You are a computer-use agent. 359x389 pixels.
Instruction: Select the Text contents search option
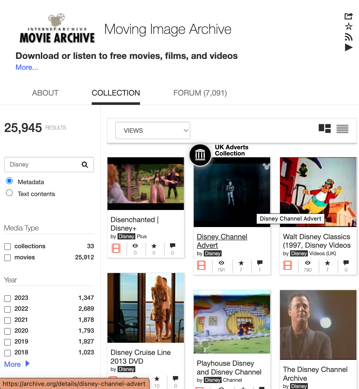point(9,193)
